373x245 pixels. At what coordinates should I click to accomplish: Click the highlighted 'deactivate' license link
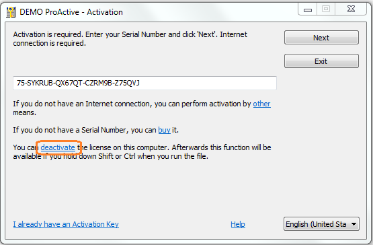click(58, 147)
